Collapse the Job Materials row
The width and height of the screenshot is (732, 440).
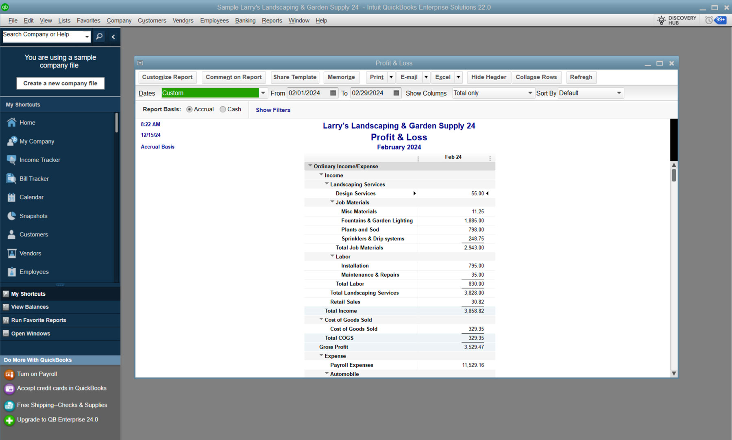[x=332, y=202]
